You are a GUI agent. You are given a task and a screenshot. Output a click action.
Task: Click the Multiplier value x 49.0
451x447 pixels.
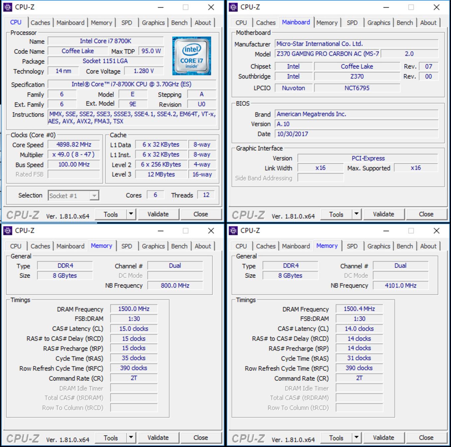[x=74, y=155]
